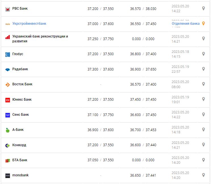
Task: Open the location pin for Глобус
Action: (x=203, y=54)
